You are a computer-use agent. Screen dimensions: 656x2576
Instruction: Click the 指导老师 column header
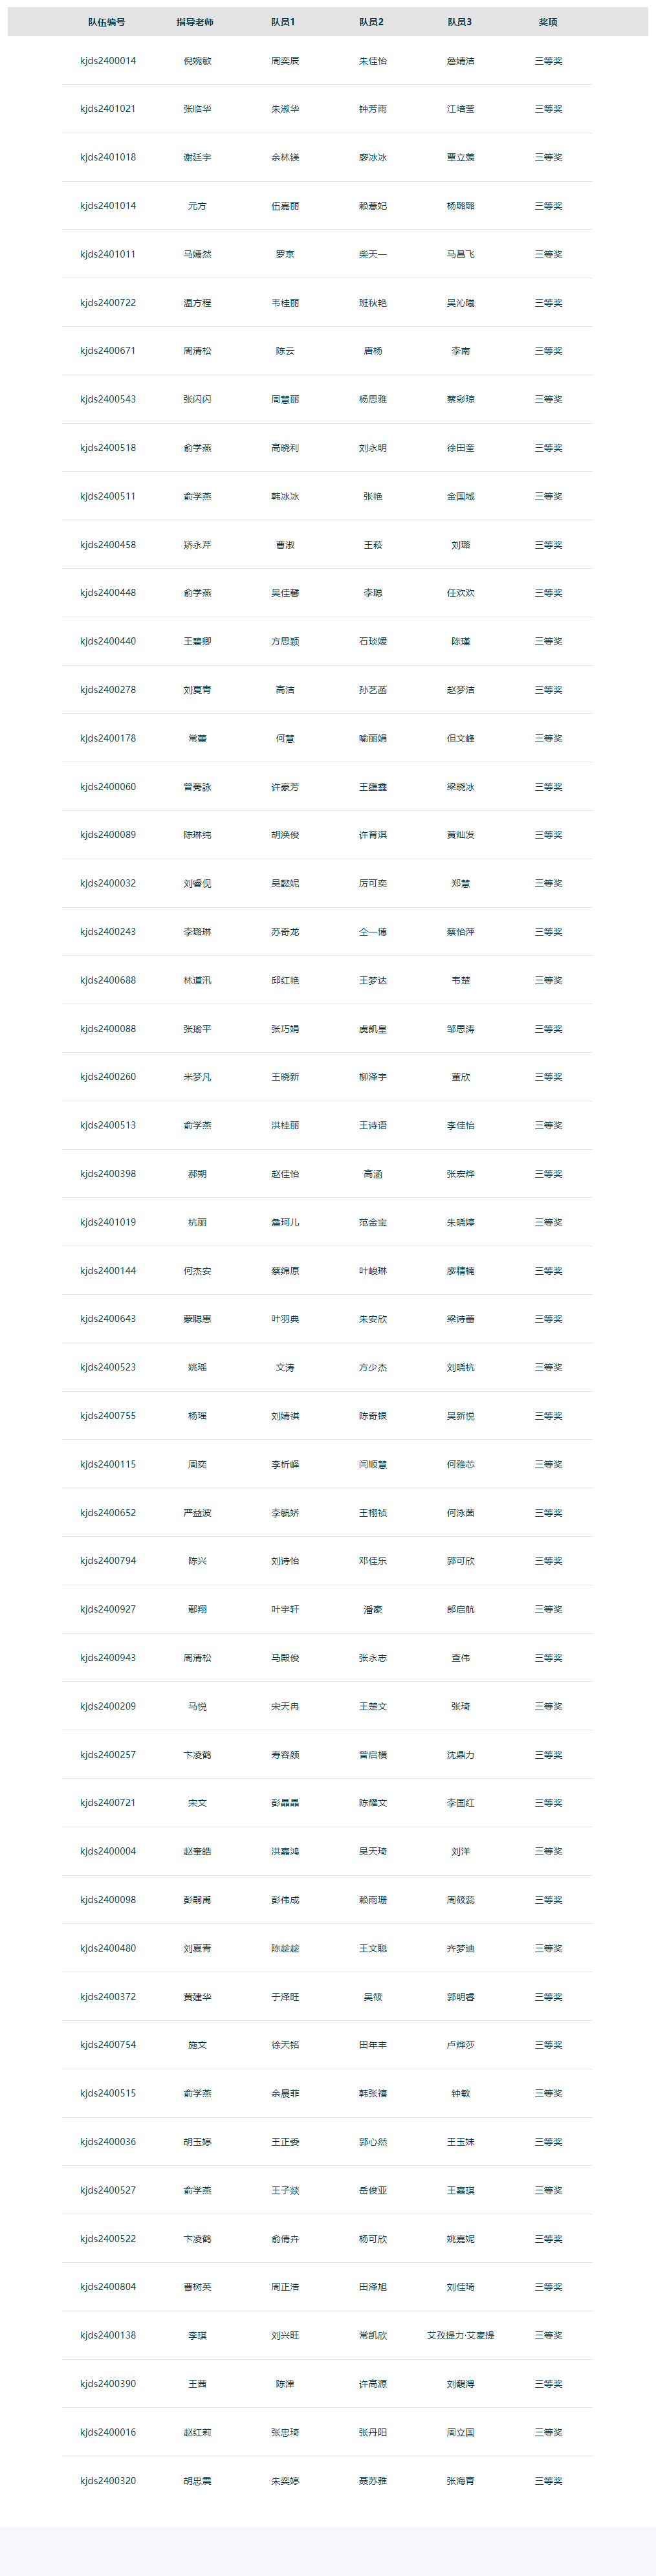tap(195, 22)
